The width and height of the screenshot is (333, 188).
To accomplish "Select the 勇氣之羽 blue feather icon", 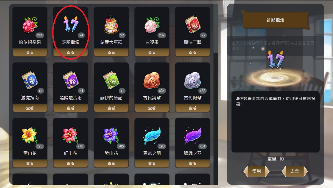I will tap(152, 136).
